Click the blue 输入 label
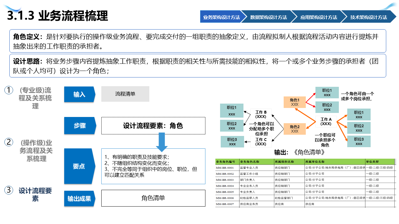 point(79,94)
